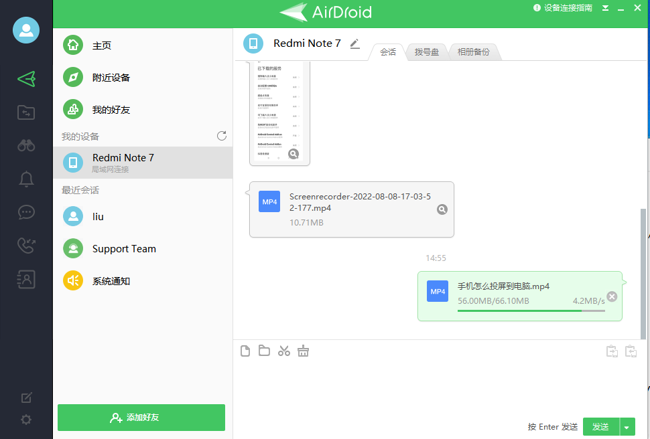Viewport: 650px width, 439px height.
Task: Expand the send options dropdown arrow
Action: [x=627, y=426]
